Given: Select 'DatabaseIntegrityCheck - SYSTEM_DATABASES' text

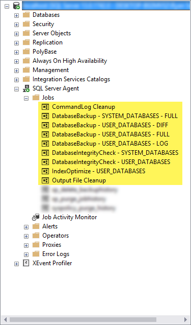Looking at the screenshot, I should [x=115, y=153].
